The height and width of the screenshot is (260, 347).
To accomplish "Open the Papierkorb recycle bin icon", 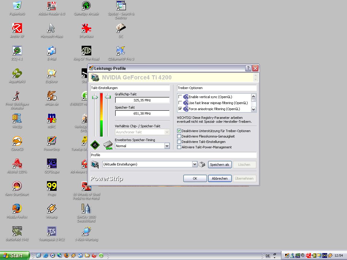I will click(17, 5).
